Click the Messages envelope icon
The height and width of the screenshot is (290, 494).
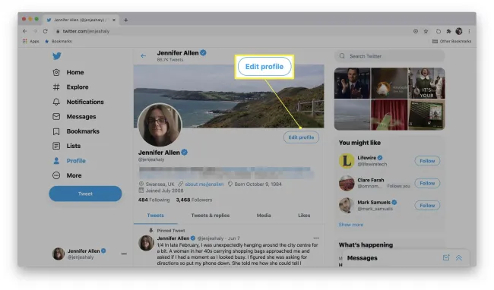[56, 117]
